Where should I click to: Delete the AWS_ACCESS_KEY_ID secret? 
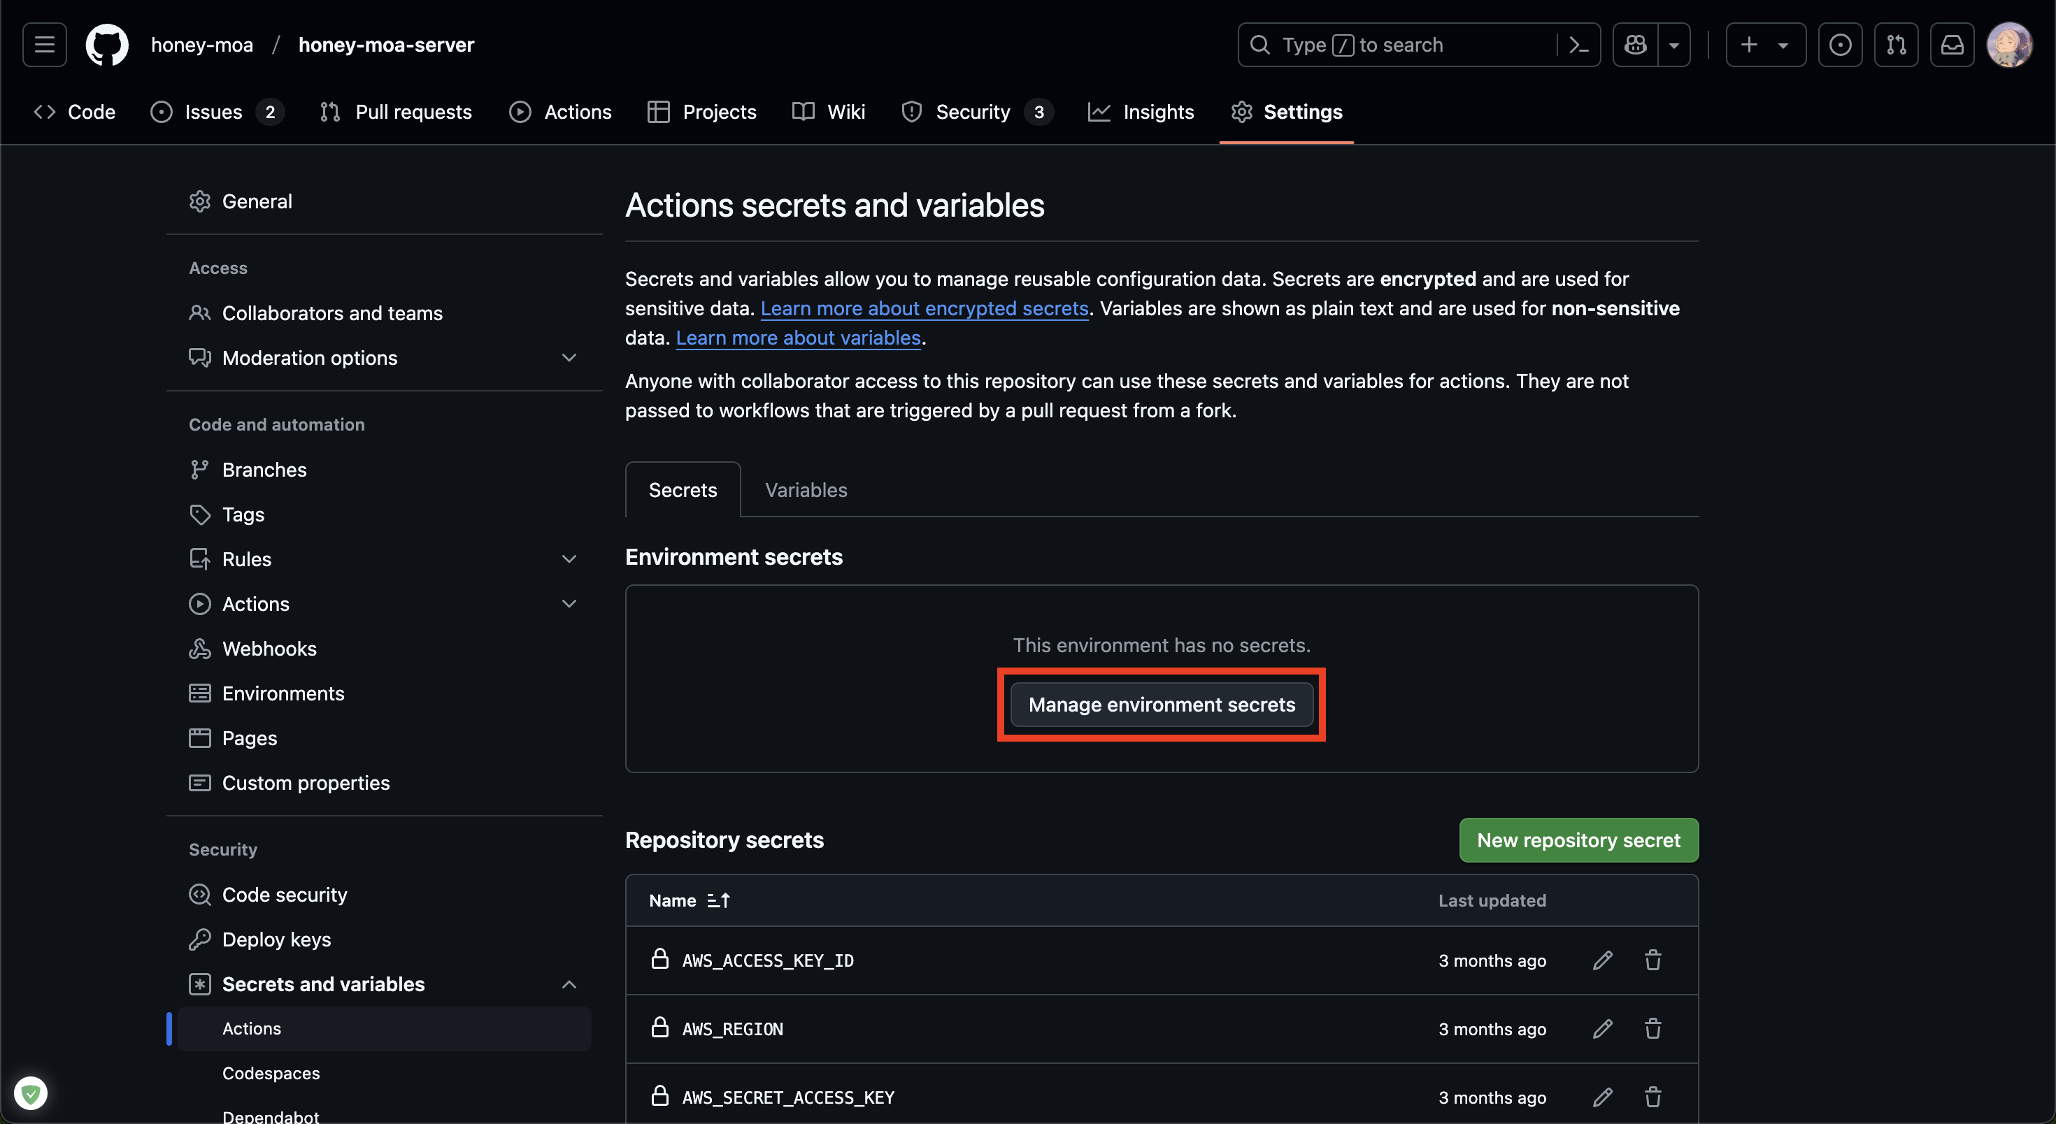(1652, 960)
